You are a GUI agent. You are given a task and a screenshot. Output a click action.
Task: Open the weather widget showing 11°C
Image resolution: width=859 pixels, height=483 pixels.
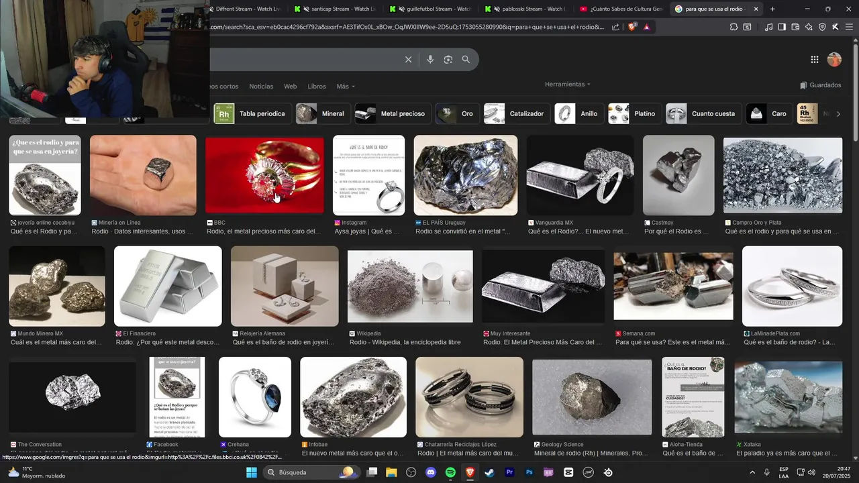tap(37, 472)
